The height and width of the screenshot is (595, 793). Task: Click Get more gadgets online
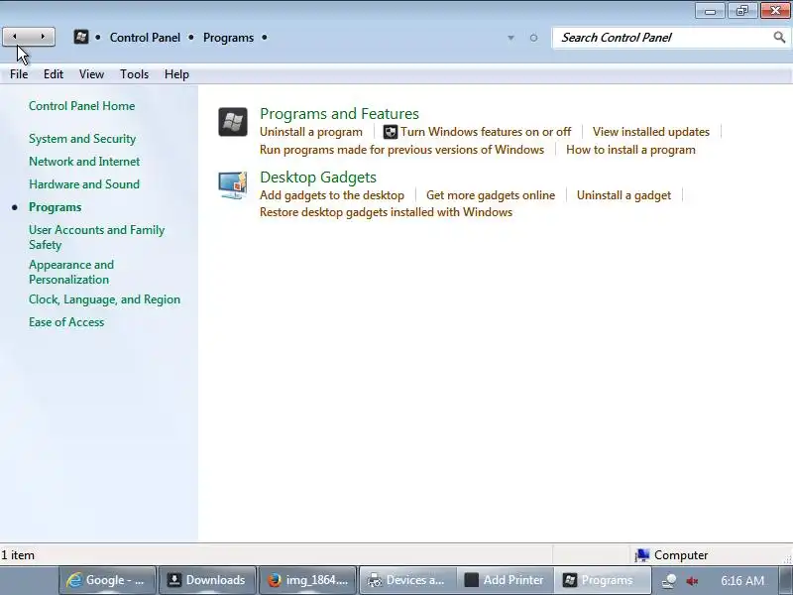(x=491, y=195)
